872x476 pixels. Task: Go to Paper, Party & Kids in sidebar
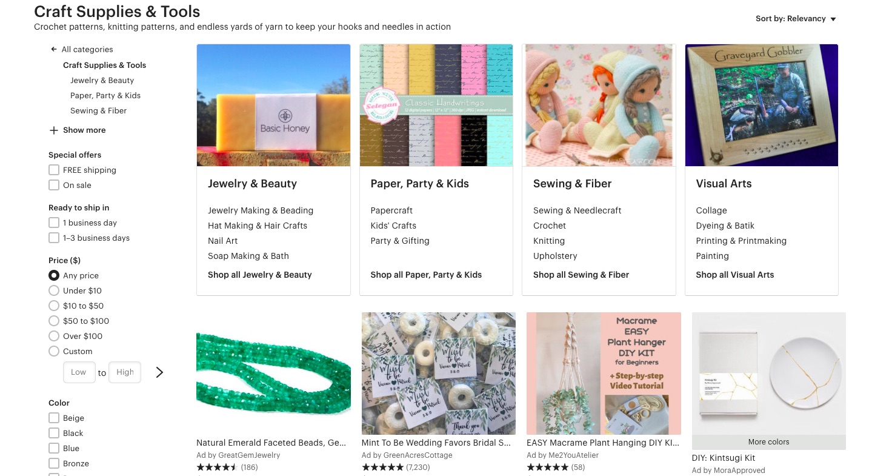pos(105,95)
